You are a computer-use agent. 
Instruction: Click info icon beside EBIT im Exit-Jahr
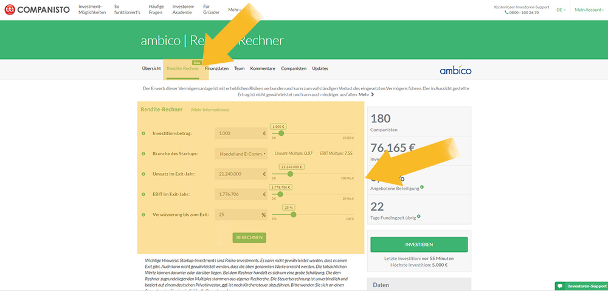pyautogui.click(x=143, y=194)
